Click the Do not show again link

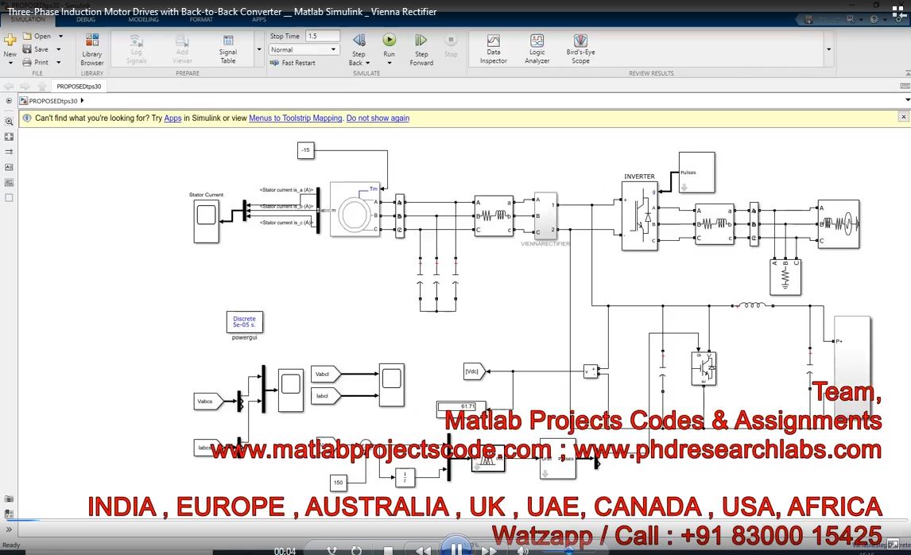point(378,118)
